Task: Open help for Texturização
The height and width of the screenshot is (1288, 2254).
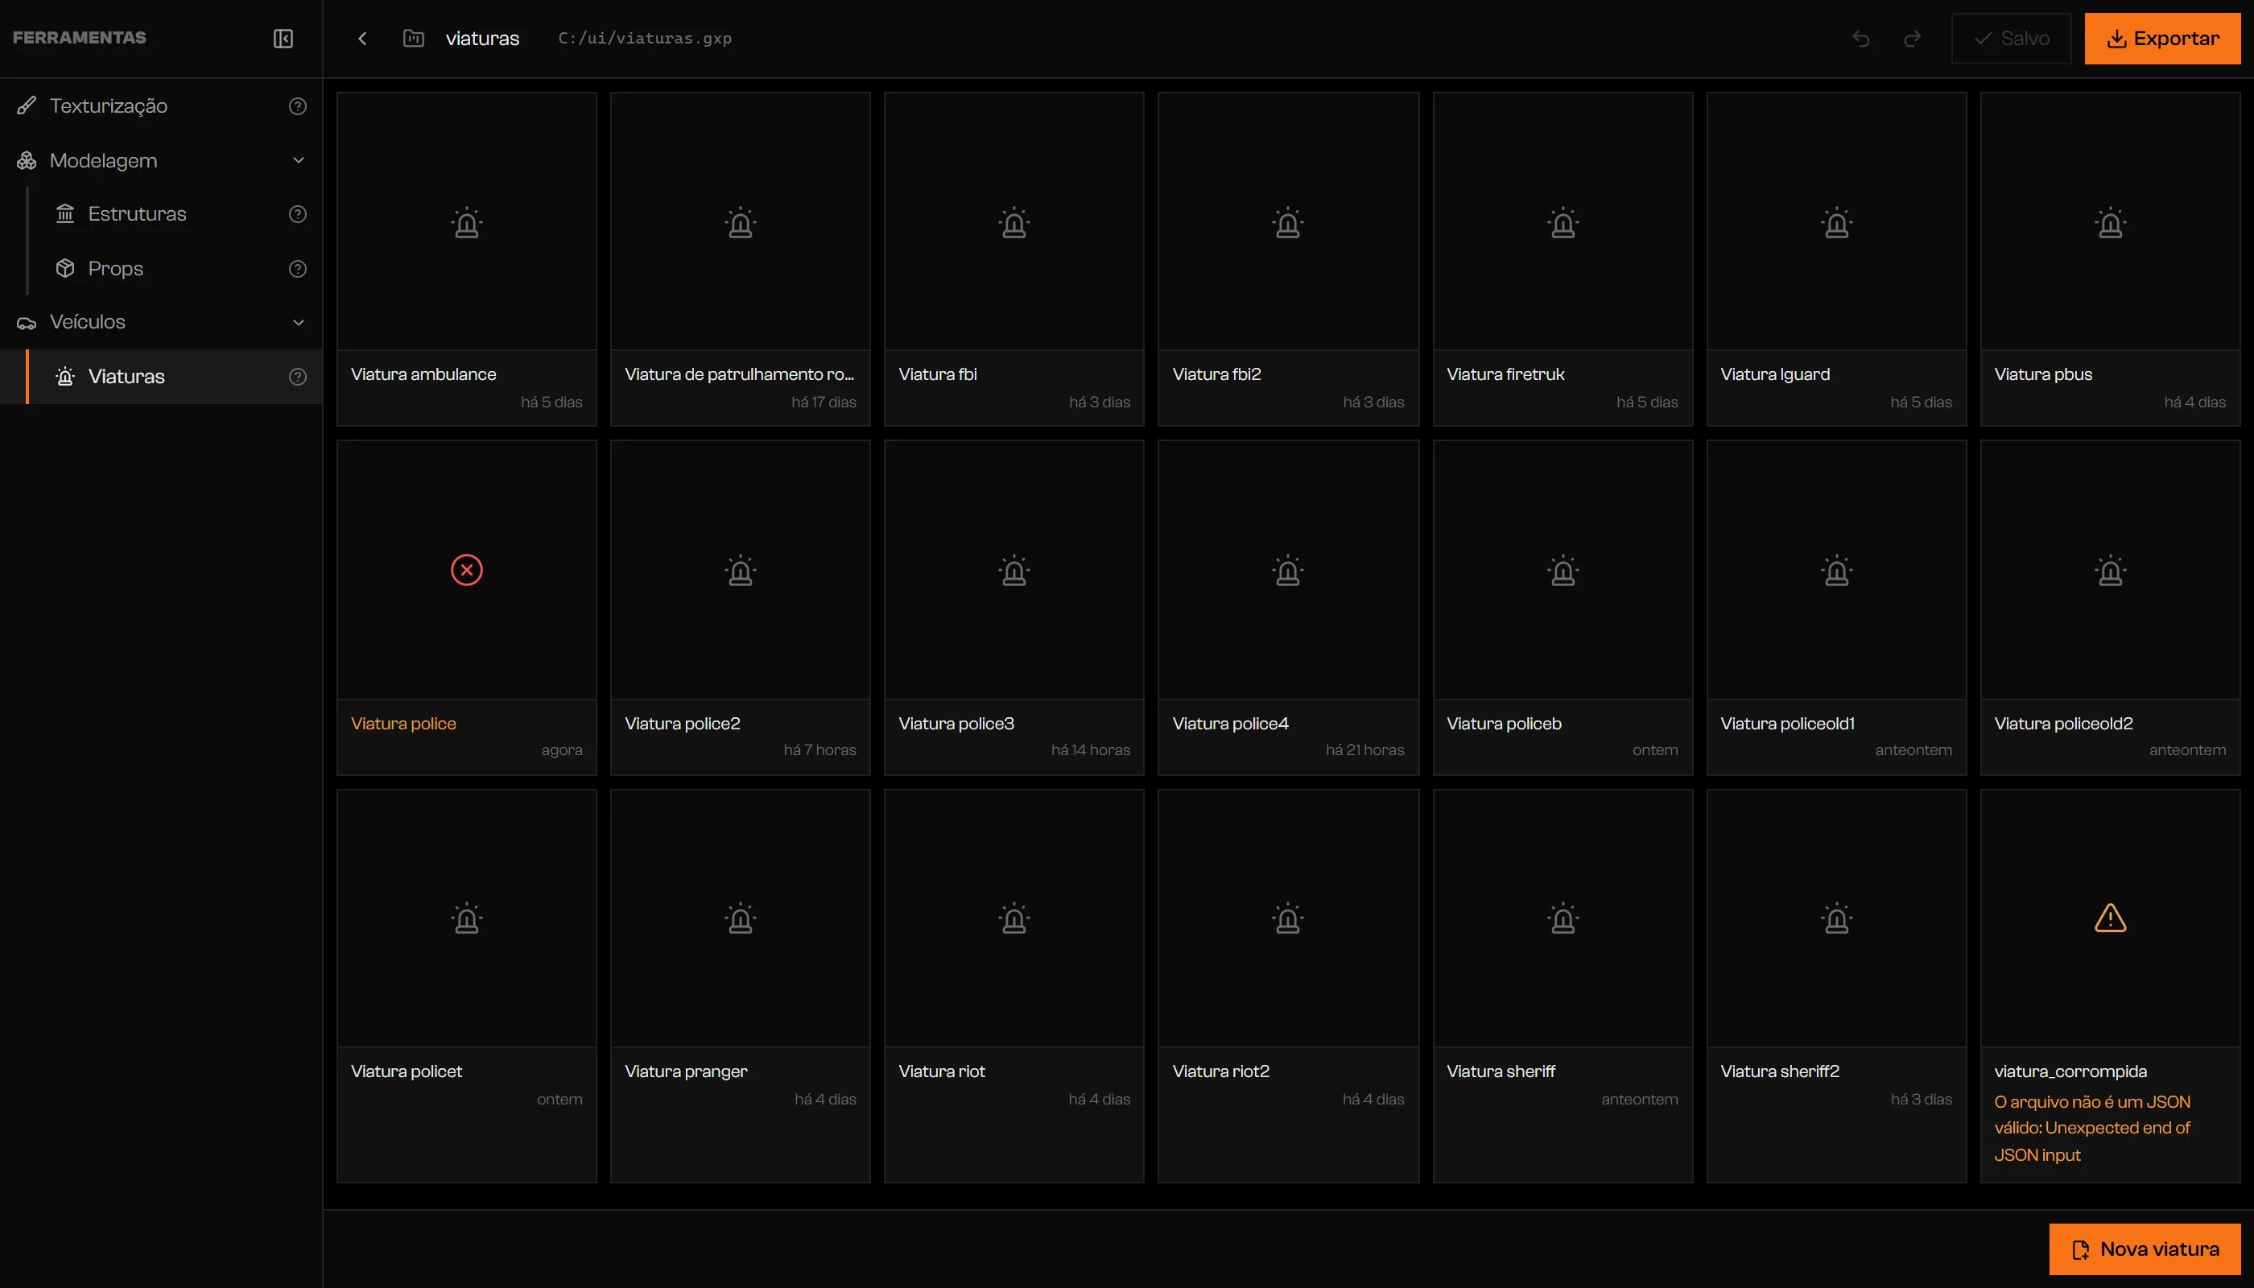Action: click(298, 106)
